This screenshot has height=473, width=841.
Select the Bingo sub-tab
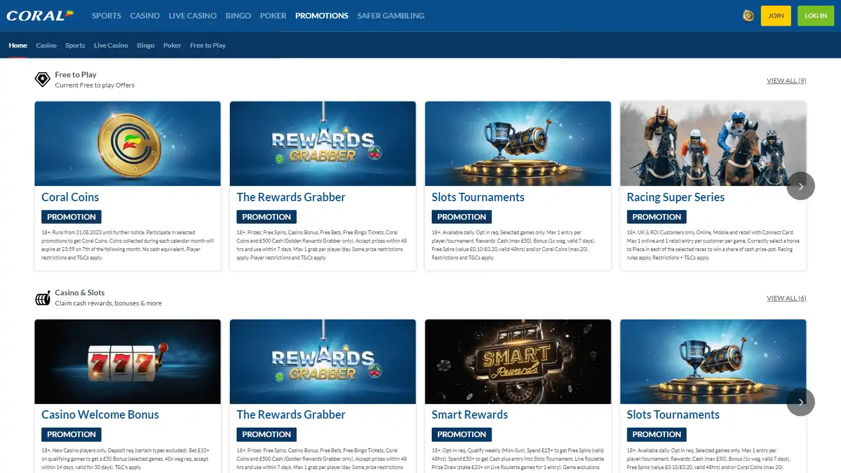[146, 45]
